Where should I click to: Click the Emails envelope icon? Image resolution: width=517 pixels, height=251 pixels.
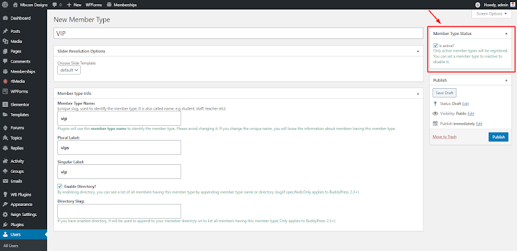[x=5, y=181]
